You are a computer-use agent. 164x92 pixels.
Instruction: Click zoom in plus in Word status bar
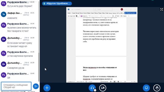132,82
